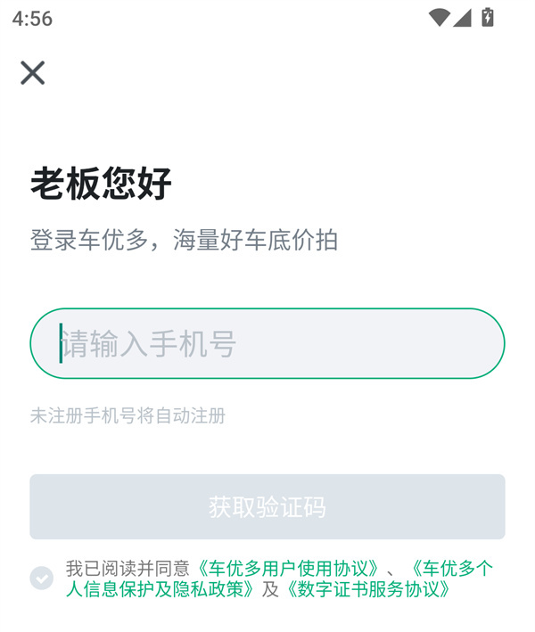535x632 pixels.
Task: Close the login screen with the X
Action: [33, 72]
